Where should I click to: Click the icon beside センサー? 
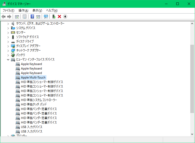tap(13, 32)
